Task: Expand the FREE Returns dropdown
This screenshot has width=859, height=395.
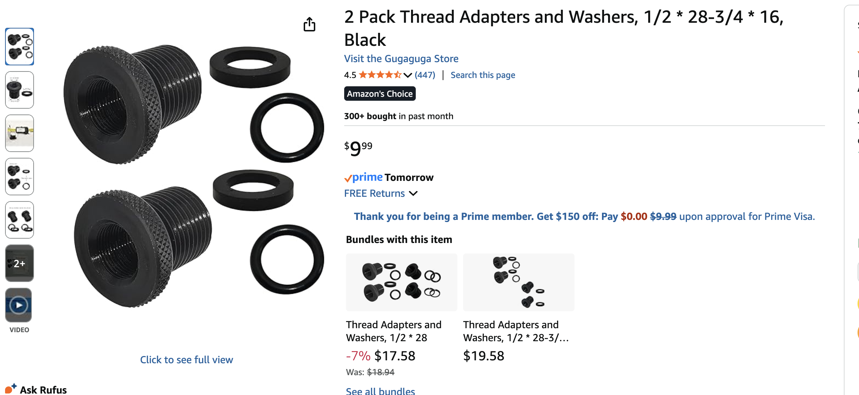Action: [x=413, y=194]
